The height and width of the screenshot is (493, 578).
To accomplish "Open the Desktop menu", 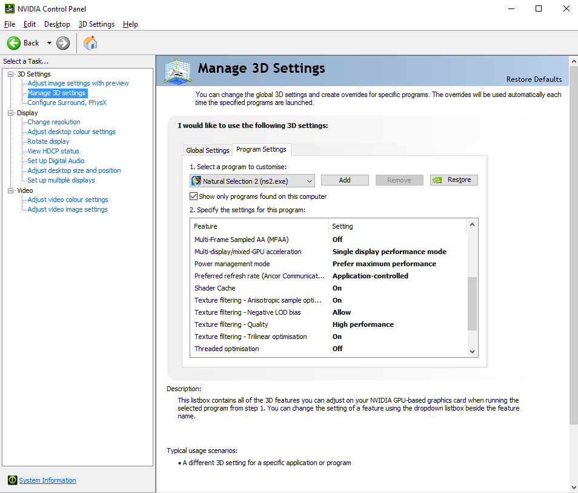I will coord(57,24).
